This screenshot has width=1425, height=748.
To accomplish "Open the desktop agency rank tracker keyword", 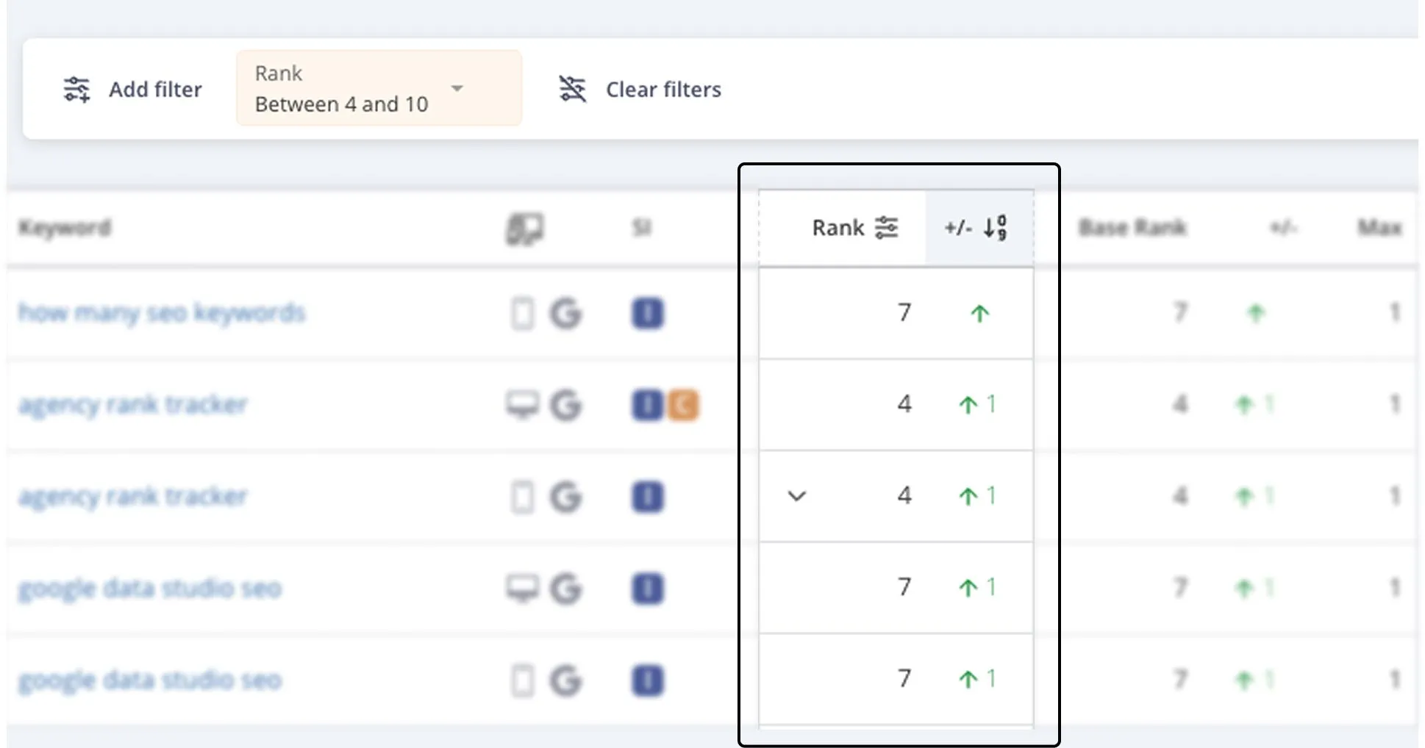I will pyautogui.click(x=133, y=405).
